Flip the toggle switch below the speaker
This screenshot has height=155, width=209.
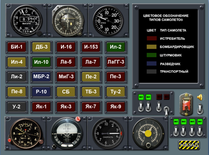(x=200, y=109)
